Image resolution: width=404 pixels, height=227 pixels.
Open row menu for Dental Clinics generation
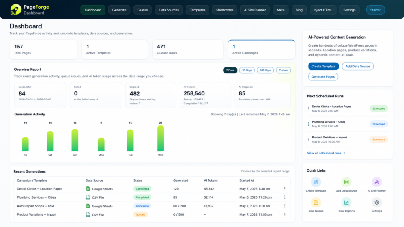285,189
